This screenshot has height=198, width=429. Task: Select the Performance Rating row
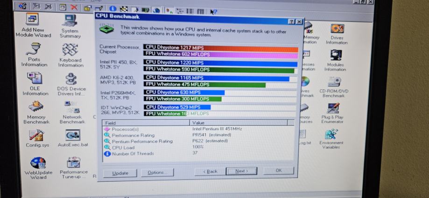coord(198,135)
